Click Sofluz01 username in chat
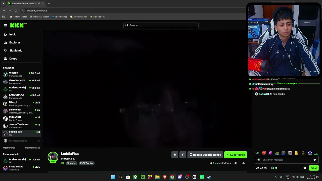The image size is (322, 181). pos(264,94)
